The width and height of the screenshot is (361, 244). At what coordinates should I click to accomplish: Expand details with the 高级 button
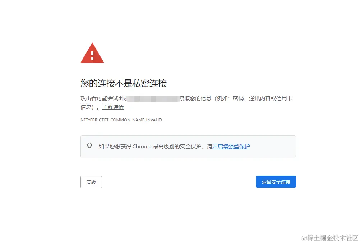pyautogui.click(x=91, y=182)
